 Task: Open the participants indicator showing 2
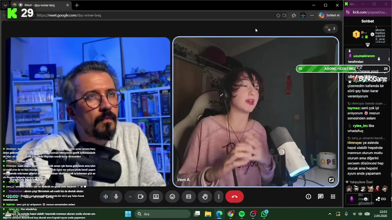pos(331,28)
